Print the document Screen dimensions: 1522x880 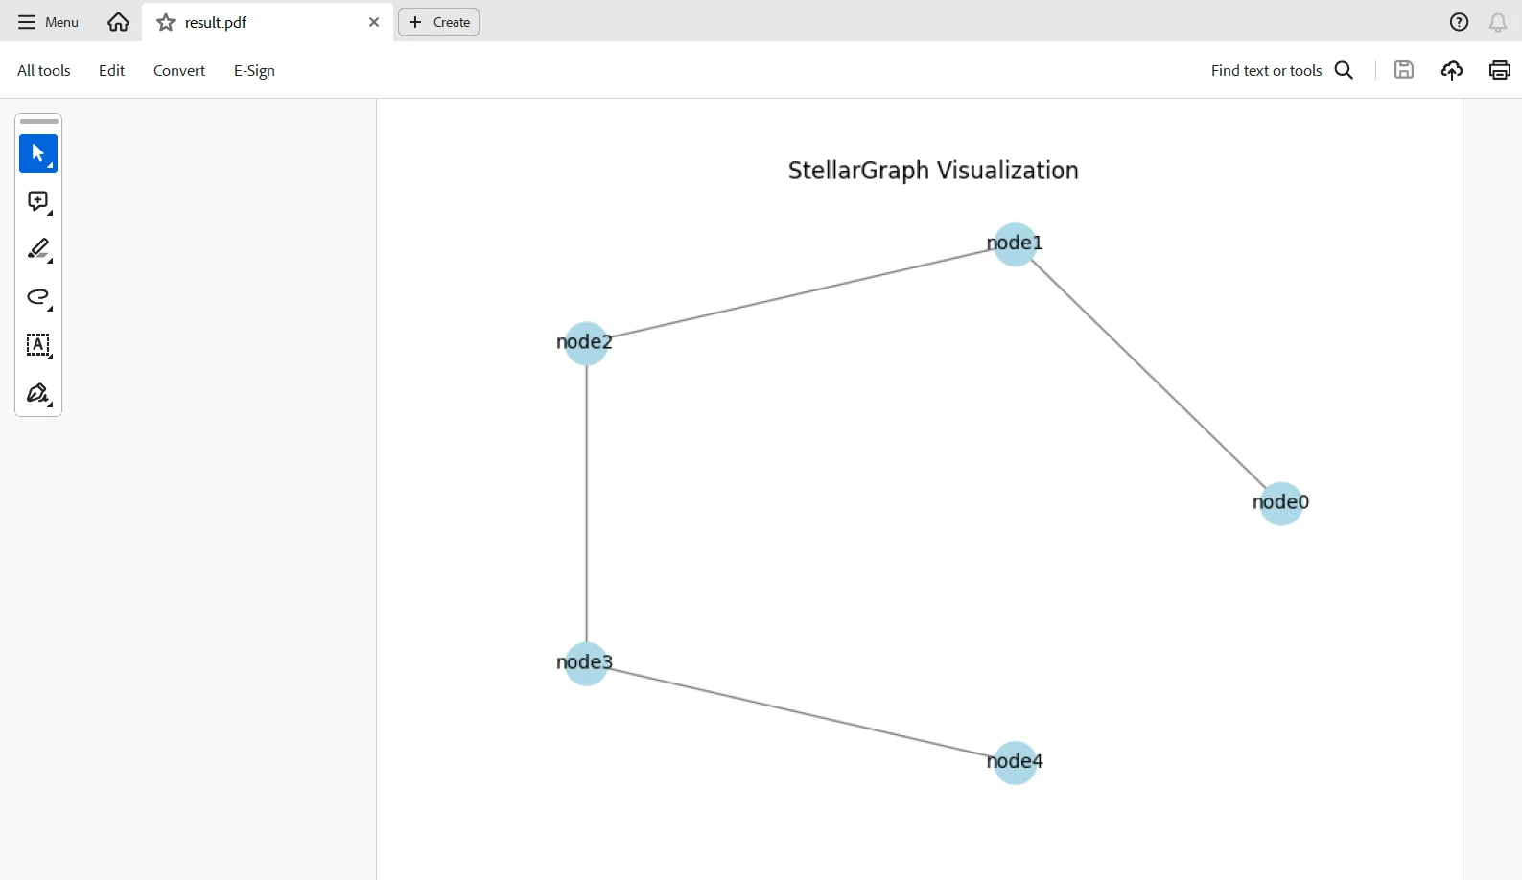[x=1500, y=70]
